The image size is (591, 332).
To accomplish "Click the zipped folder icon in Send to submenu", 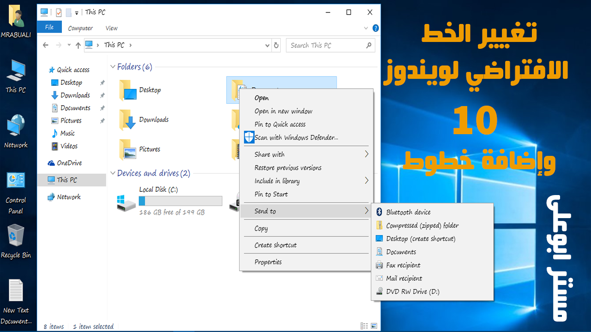I will (379, 225).
